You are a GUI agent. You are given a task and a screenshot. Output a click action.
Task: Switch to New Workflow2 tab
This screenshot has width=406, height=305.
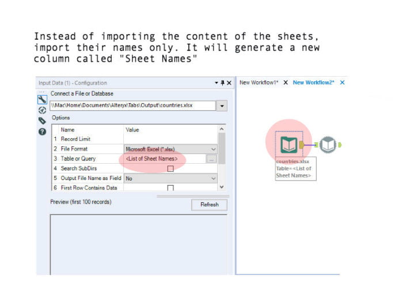[314, 82]
